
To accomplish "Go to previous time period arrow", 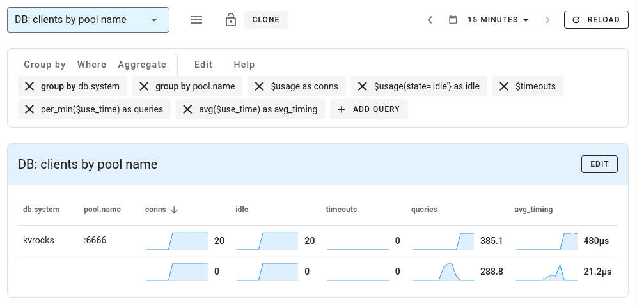I will pos(430,20).
